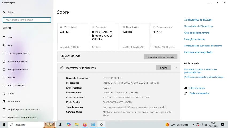Click taskbar clock showing 18:09
The width and height of the screenshot is (228, 128).
point(214,125)
